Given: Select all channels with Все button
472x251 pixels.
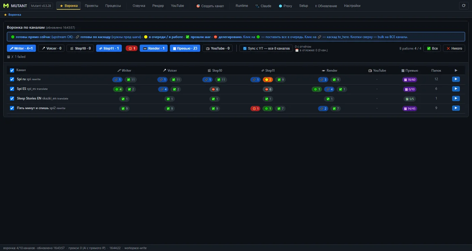Looking at the screenshot, I should click(x=432, y=48).
